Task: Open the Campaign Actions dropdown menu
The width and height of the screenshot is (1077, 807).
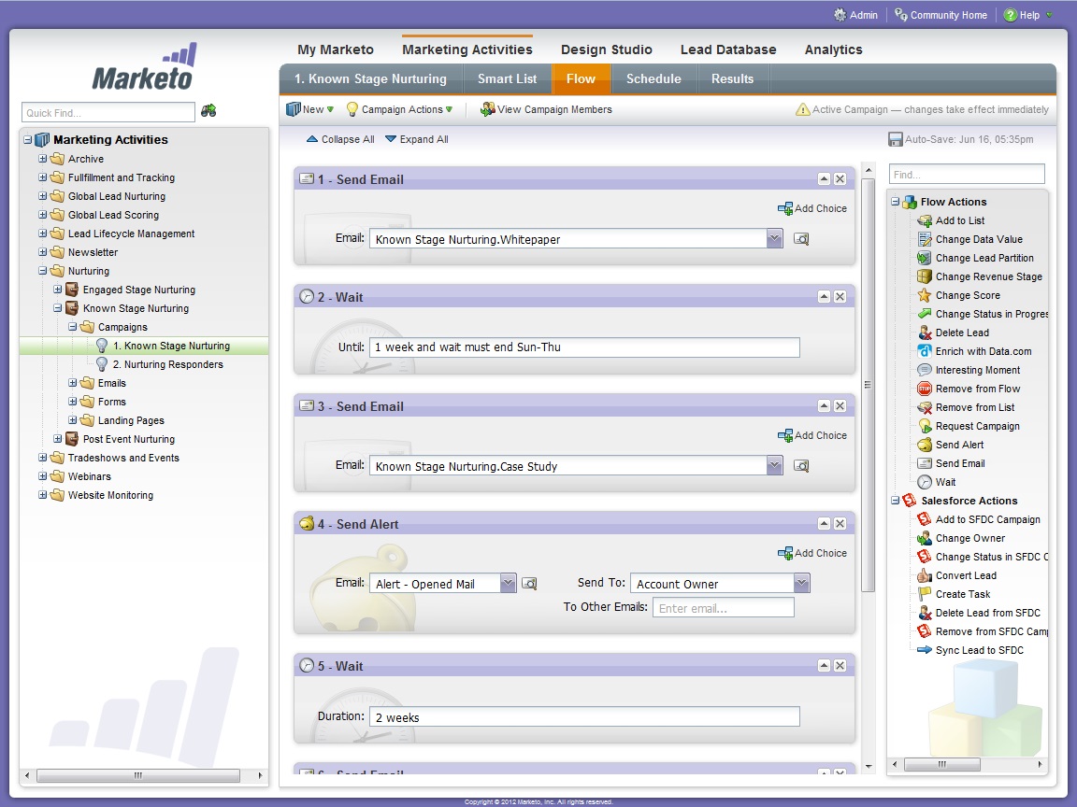Action: [399, 109]
